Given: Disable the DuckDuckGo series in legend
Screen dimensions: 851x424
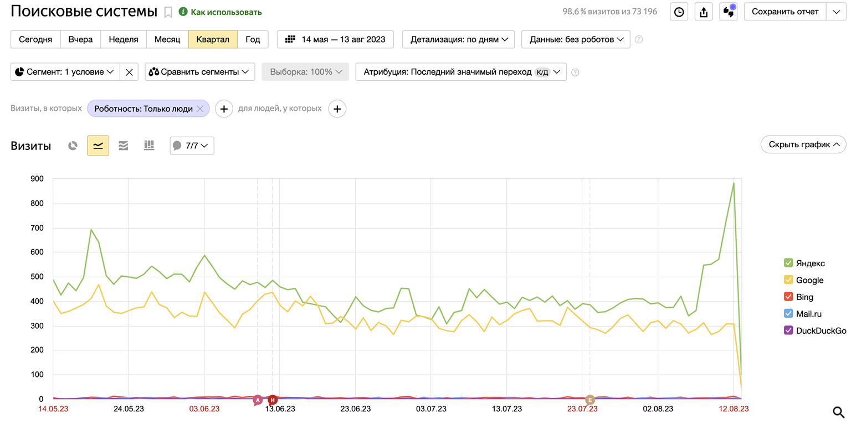Looking at the screenshot, I should (x=788, y=330).
